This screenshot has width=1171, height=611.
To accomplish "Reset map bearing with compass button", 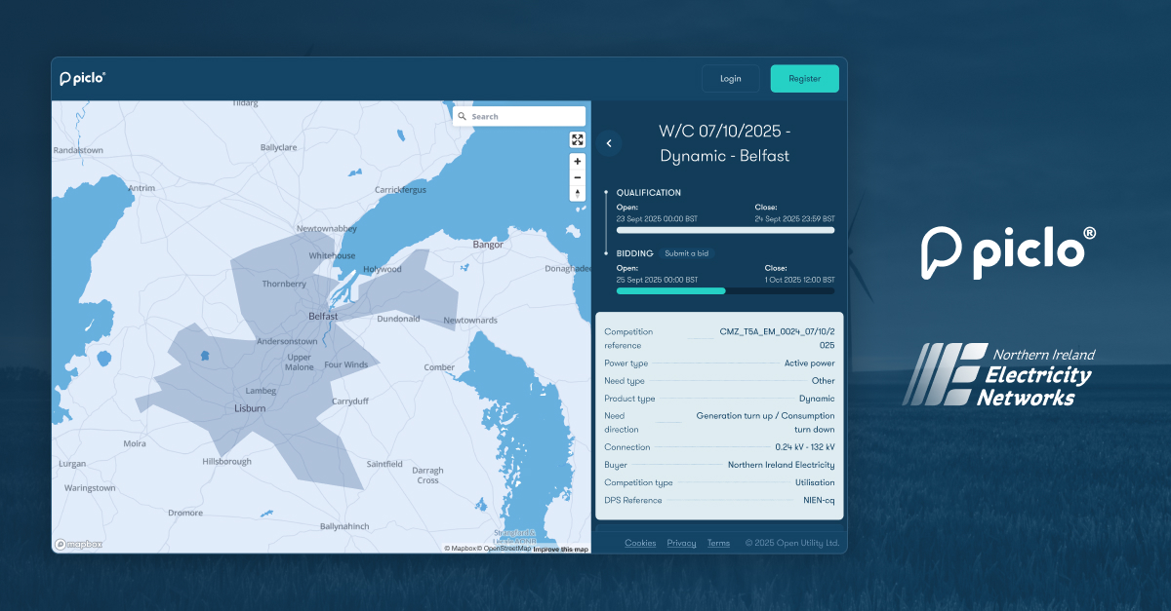I will pos(578,193).
